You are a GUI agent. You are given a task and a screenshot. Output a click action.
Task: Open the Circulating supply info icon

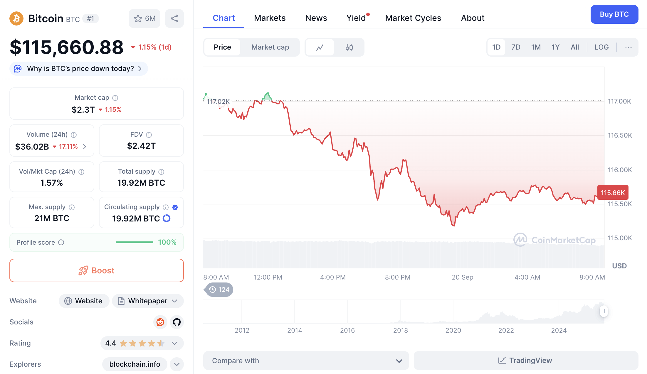click(166, 207)
